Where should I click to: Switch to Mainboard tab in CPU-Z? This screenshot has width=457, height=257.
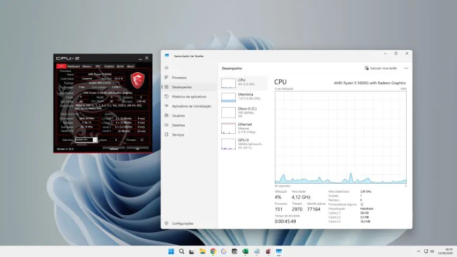click(73, 66)
